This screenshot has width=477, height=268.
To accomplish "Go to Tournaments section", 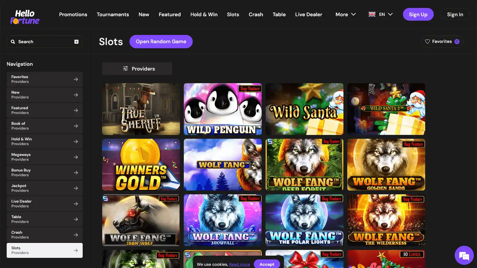I will tap(113, 14).
